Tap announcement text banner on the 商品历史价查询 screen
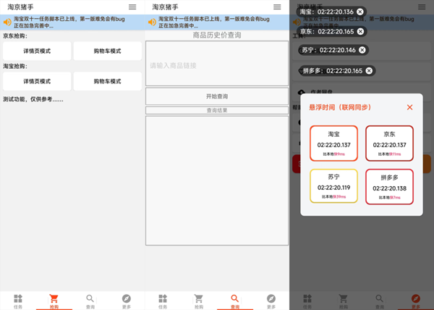This screenshot has height=310, width=434. [x=214, y=22]
